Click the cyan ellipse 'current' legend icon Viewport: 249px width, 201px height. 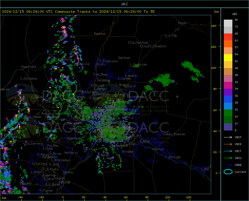[x=228, y=172]
